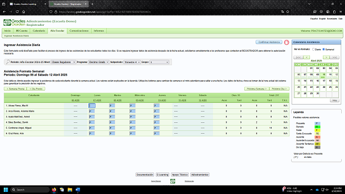Reload the page with refresh icon
The height and width of the screenshot is (194, 345).
point(17,12)
